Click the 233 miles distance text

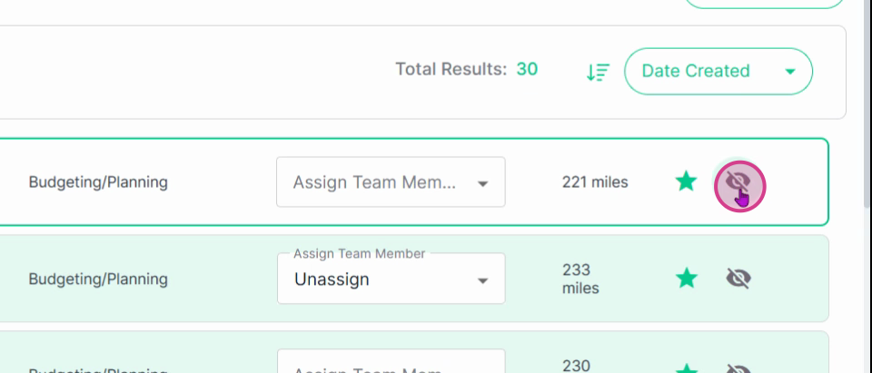click(580, 279)
